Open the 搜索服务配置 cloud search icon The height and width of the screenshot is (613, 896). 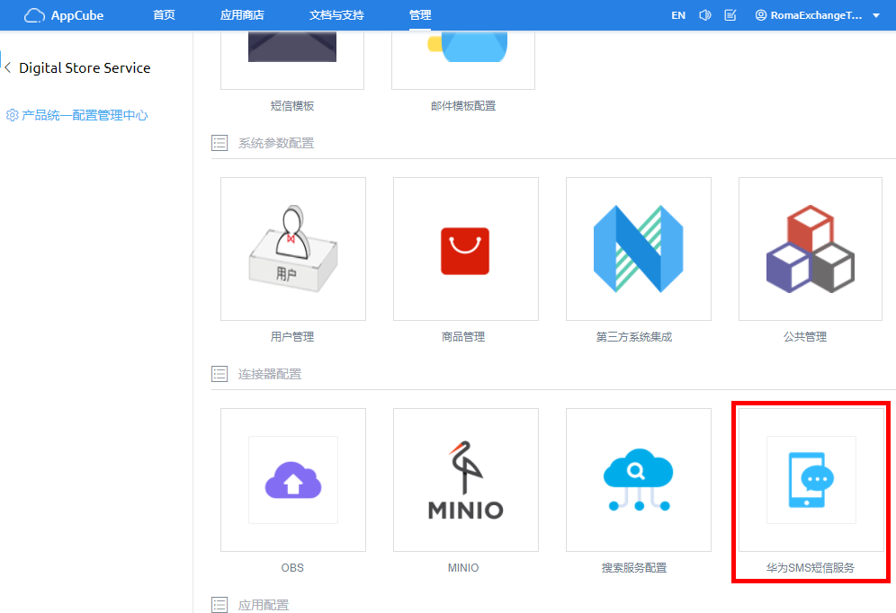point(639,479)
